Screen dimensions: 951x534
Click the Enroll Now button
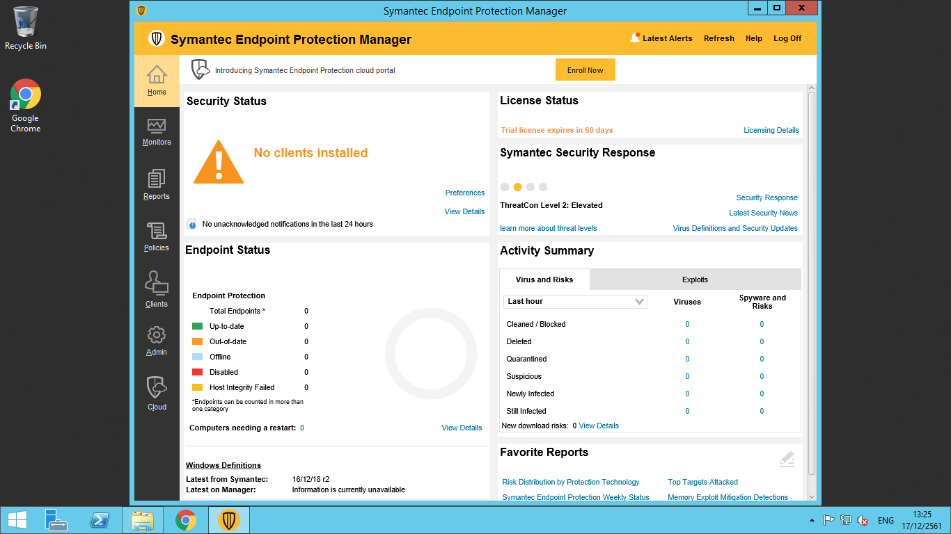click(x=585, y=70)
